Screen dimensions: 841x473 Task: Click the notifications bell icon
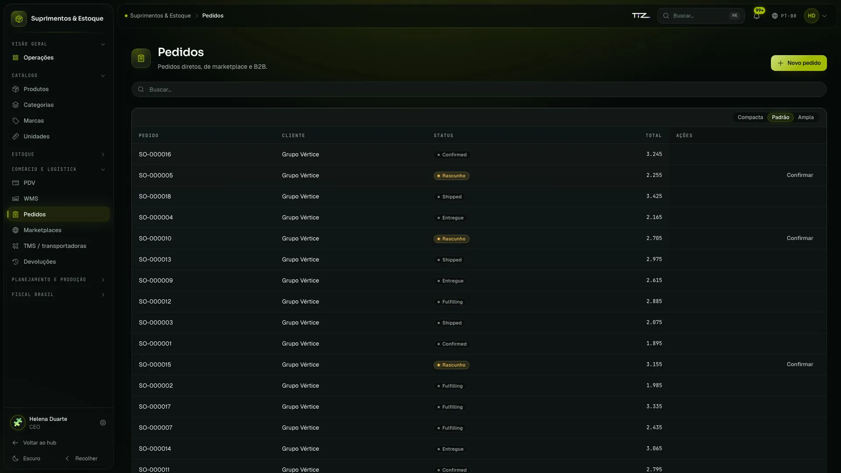point(756,16)
